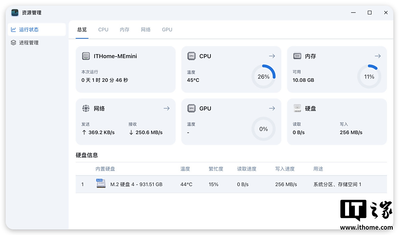Open 网络 details via arrow

coord(166,108)
